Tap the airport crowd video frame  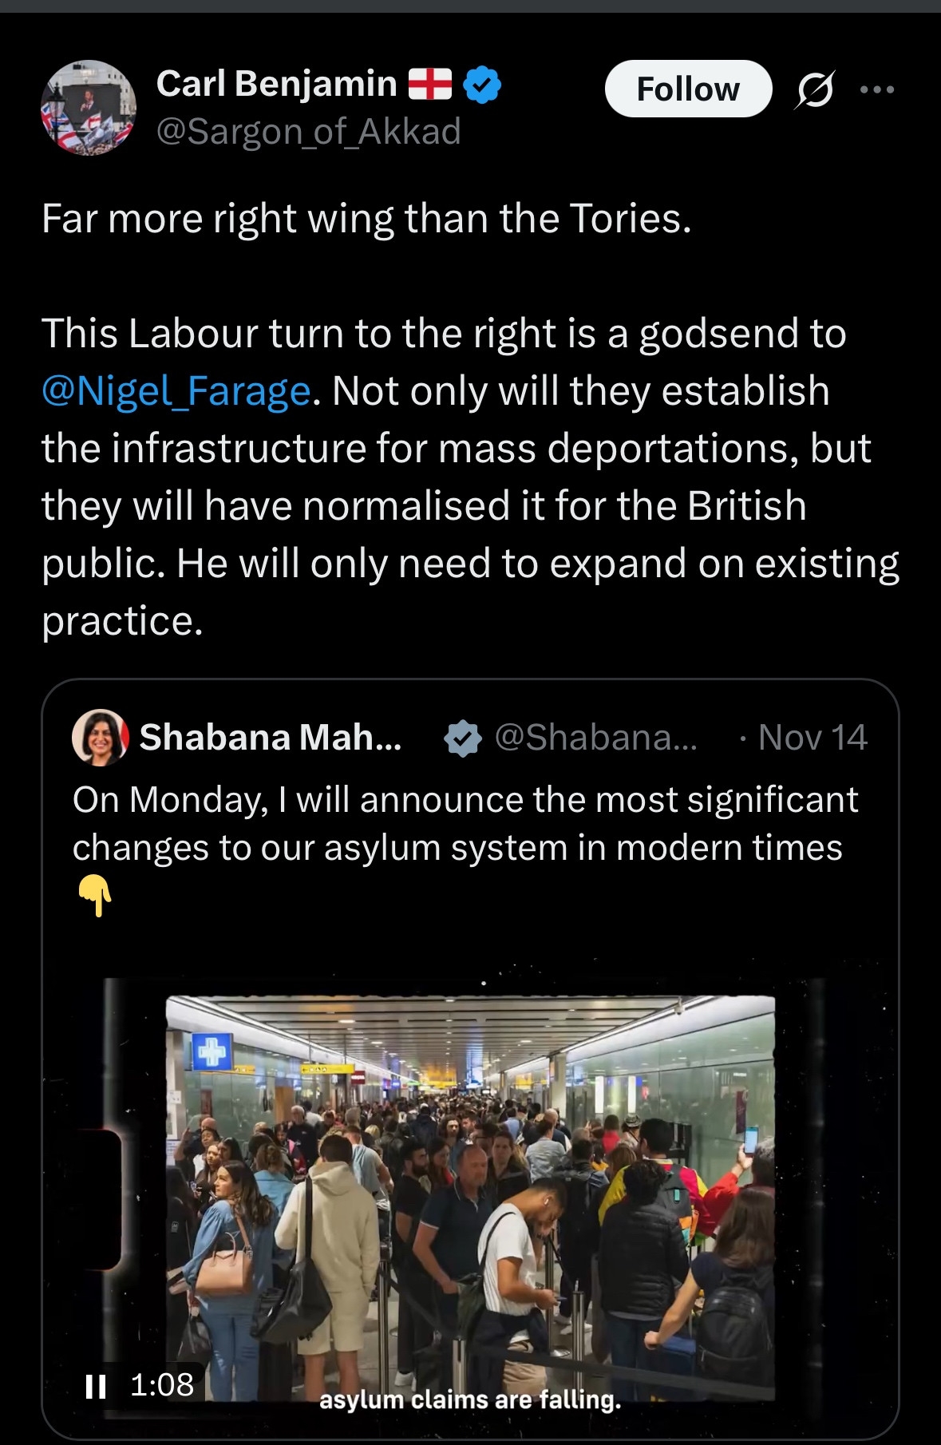(x=470, y=1182)
